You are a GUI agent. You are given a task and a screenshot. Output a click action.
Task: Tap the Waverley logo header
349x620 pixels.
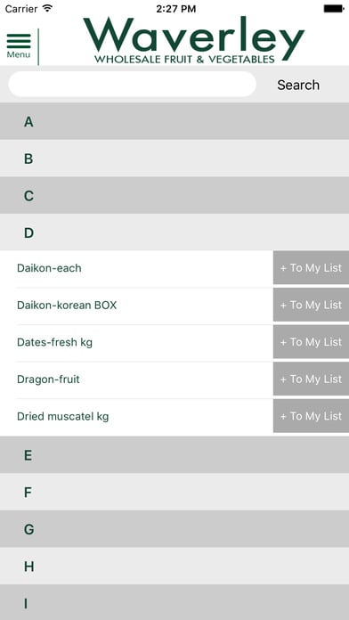click(x=194, y=41)
